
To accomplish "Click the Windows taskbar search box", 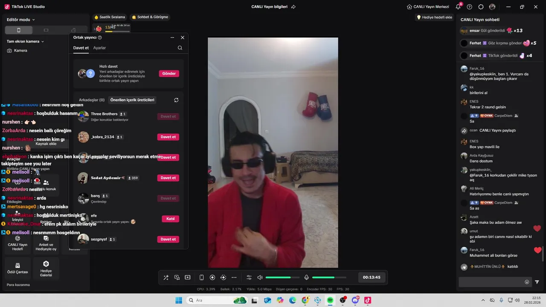I will click(218, 300).
